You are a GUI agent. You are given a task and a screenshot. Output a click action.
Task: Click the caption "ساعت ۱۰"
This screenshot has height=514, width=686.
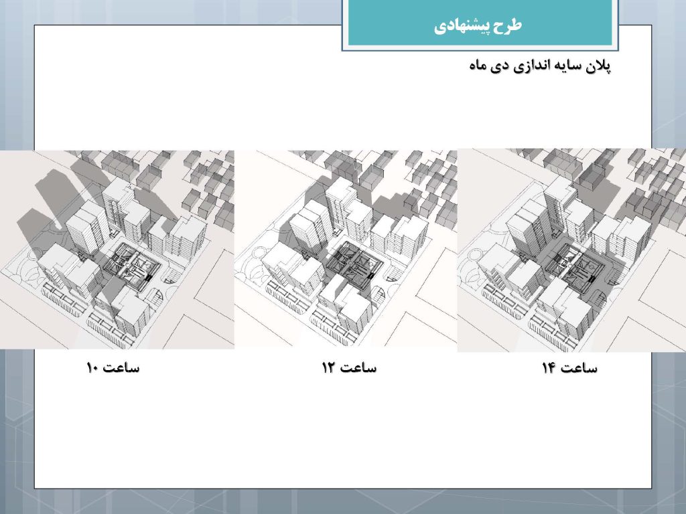point(113,368)
